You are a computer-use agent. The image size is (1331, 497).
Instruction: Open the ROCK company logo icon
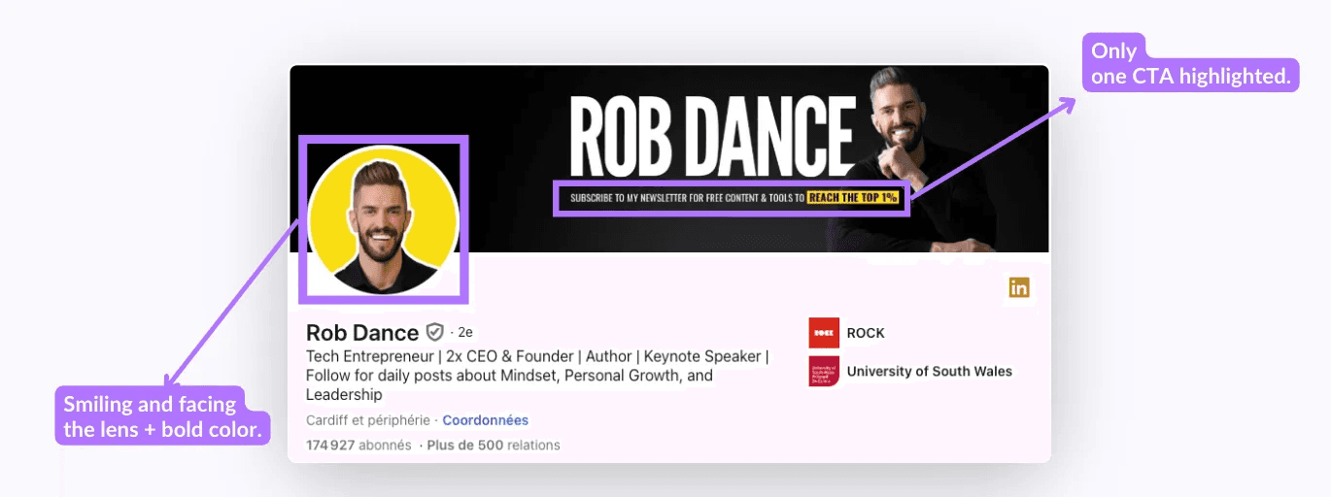(x=824, y=333)
